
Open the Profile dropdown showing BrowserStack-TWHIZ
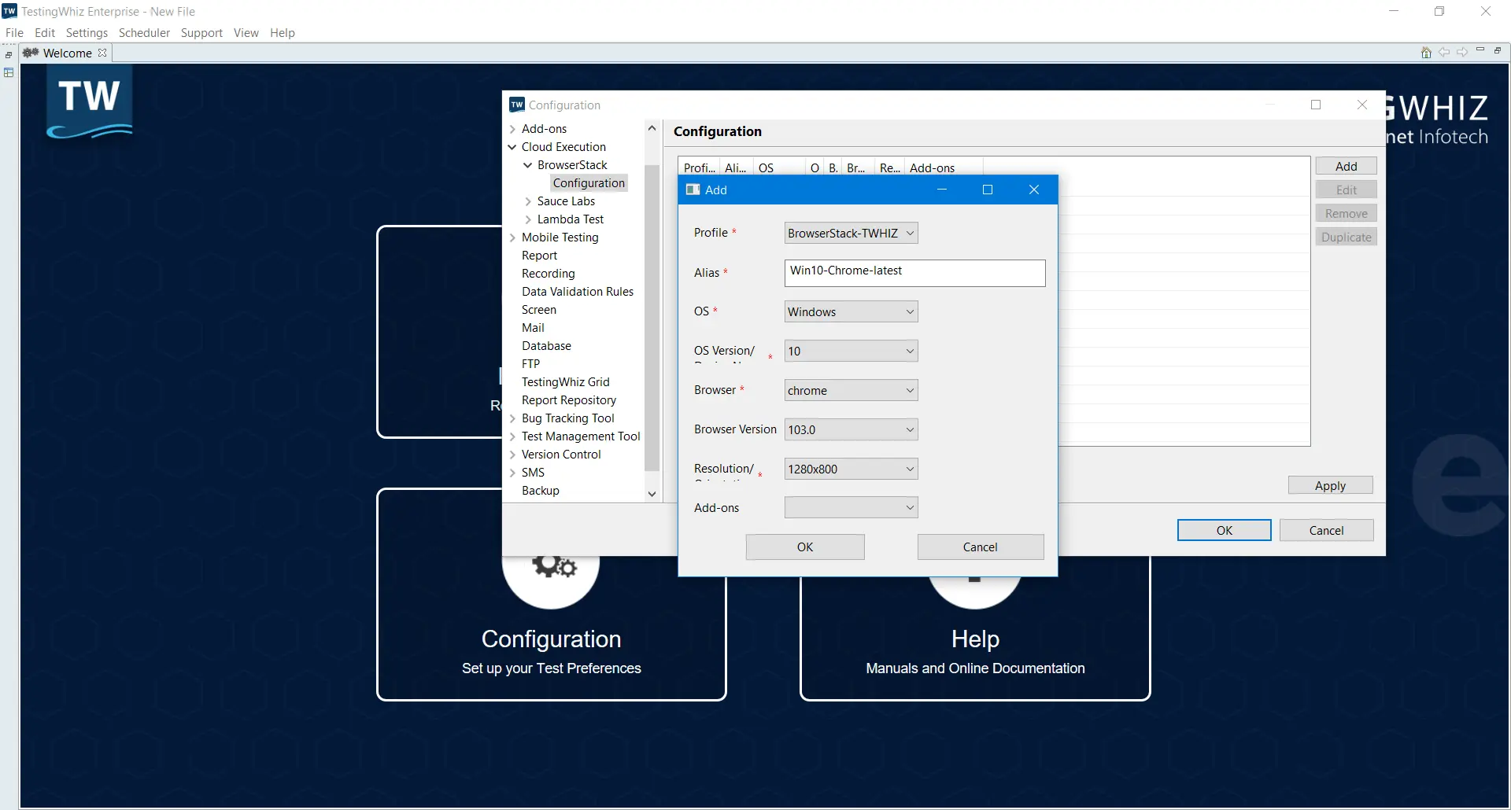851,234
